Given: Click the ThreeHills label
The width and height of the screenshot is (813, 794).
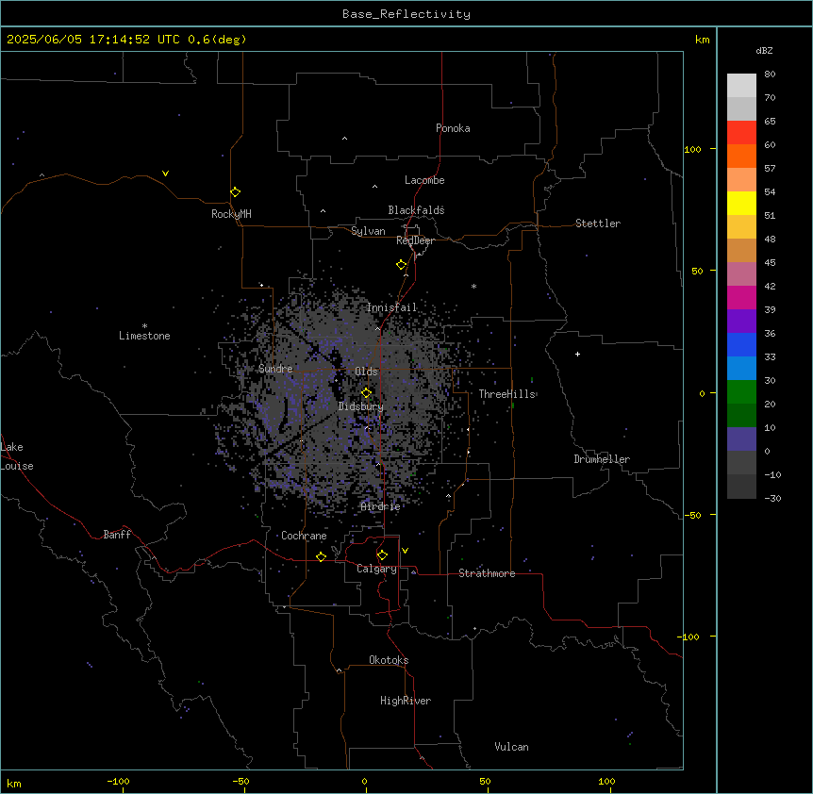Looking at the screenshot, I should coord(507,394).
